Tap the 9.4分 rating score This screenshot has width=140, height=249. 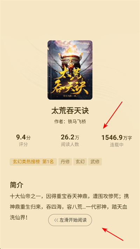click(x=23, y=137)
